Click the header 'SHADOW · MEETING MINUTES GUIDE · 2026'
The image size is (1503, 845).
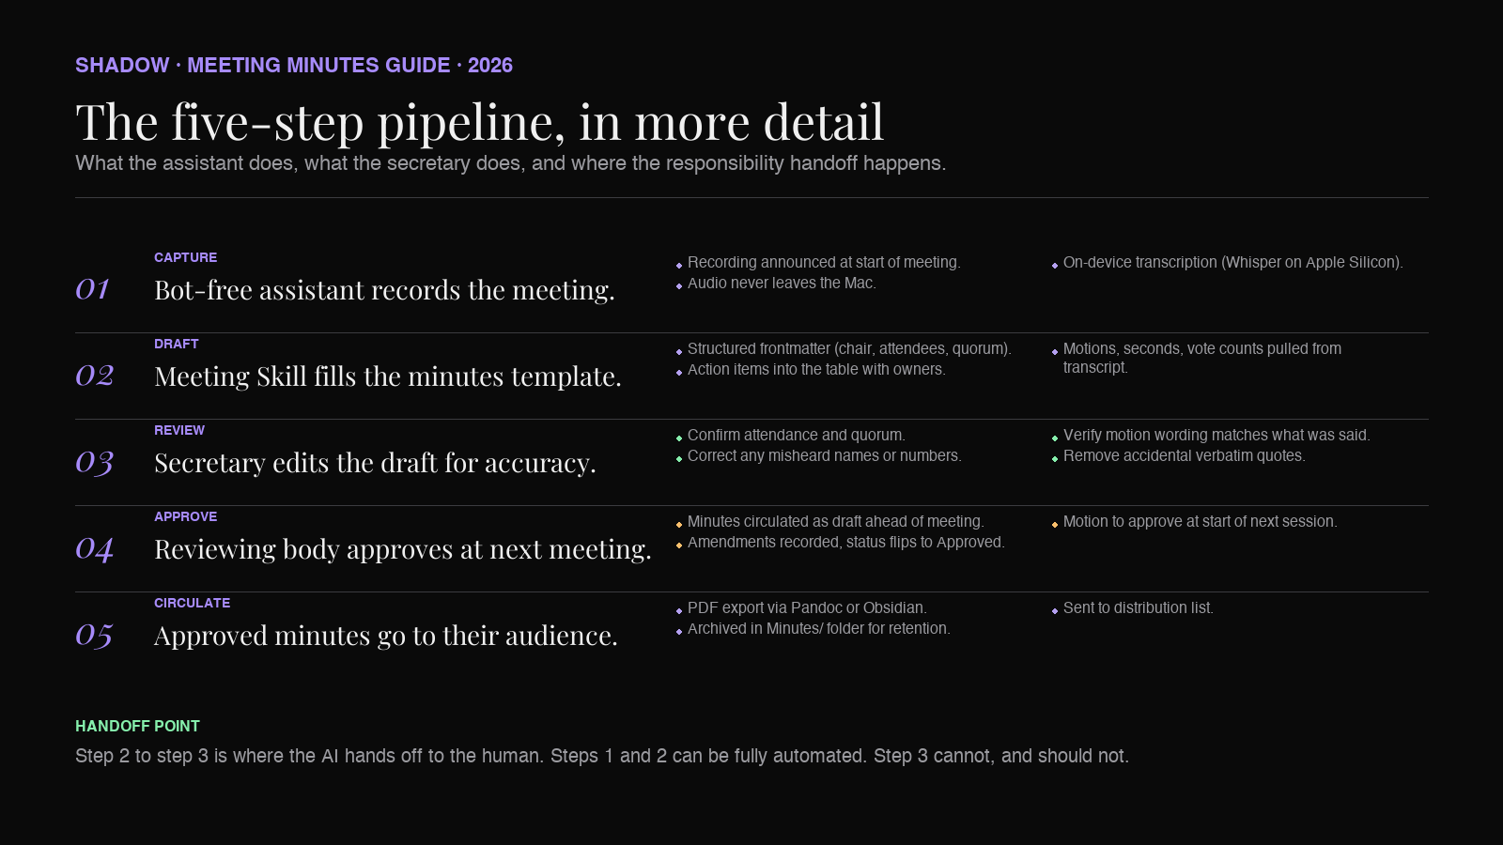click(x=294, y=66)
